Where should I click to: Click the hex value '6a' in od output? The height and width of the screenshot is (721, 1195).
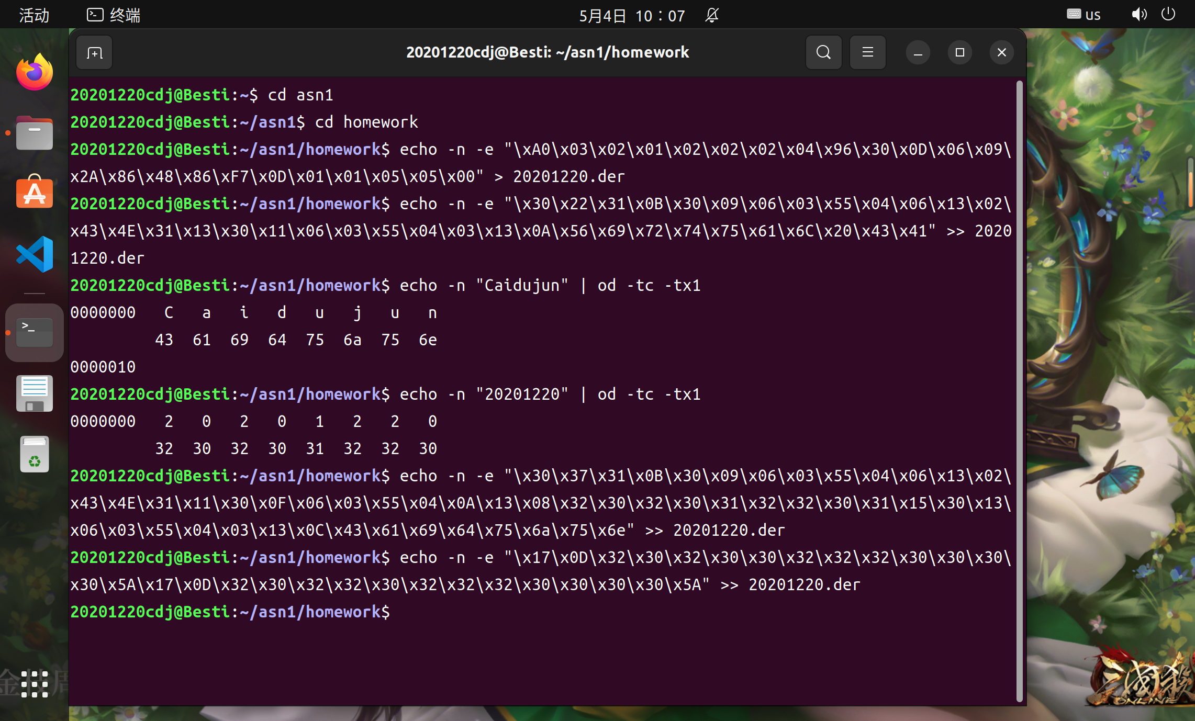(x=352, y=340)
